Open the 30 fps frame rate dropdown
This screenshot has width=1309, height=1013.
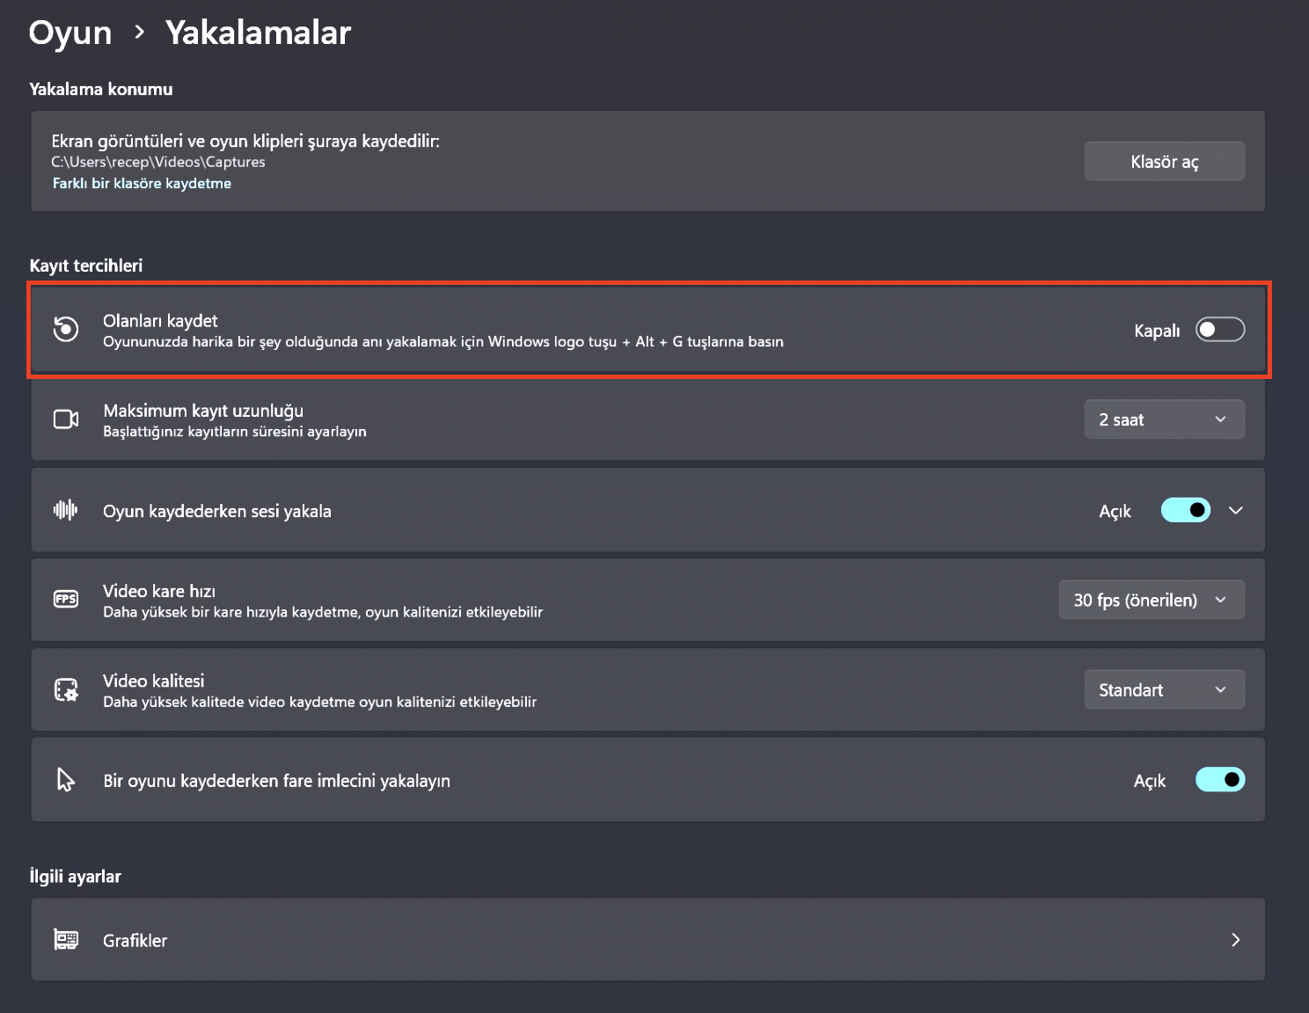coord(1151,599)
